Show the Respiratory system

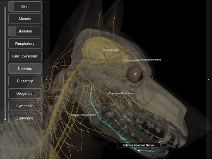click(x=25, y=43)
